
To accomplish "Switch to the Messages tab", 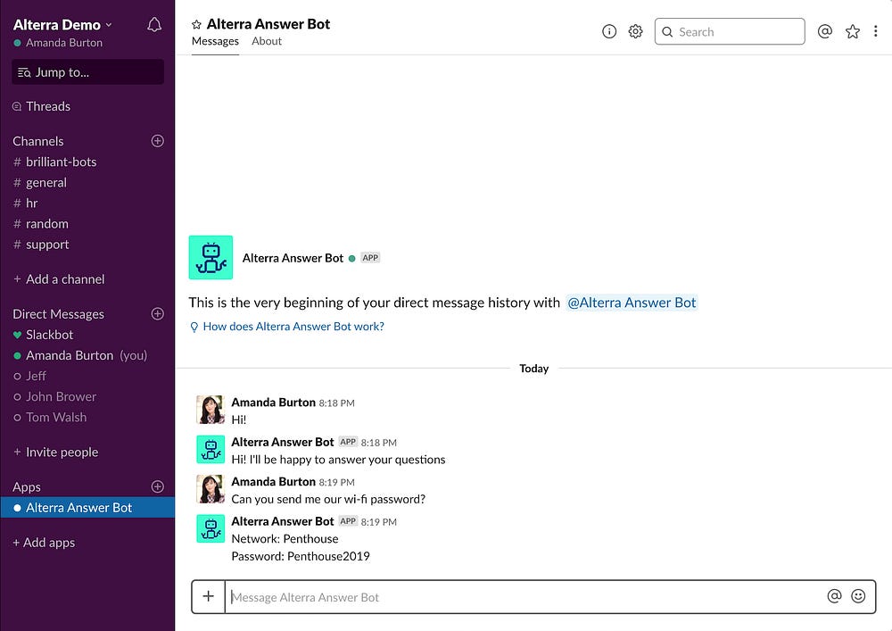I will coord(215,41).
